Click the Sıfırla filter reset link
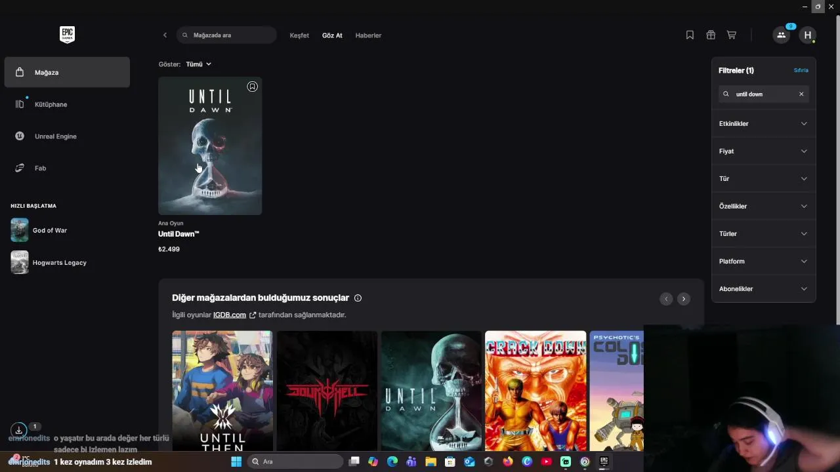Viewport: 840px width, 472px height. click(x=801, y=70)
